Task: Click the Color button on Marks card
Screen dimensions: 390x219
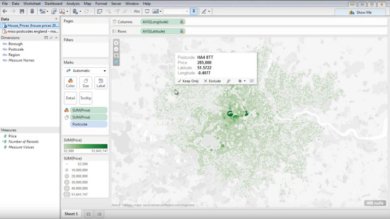Action: click(x=70, y=83)
